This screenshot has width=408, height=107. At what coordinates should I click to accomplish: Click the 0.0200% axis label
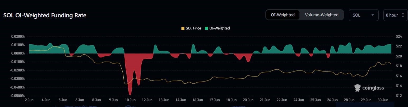click(17, 37)
